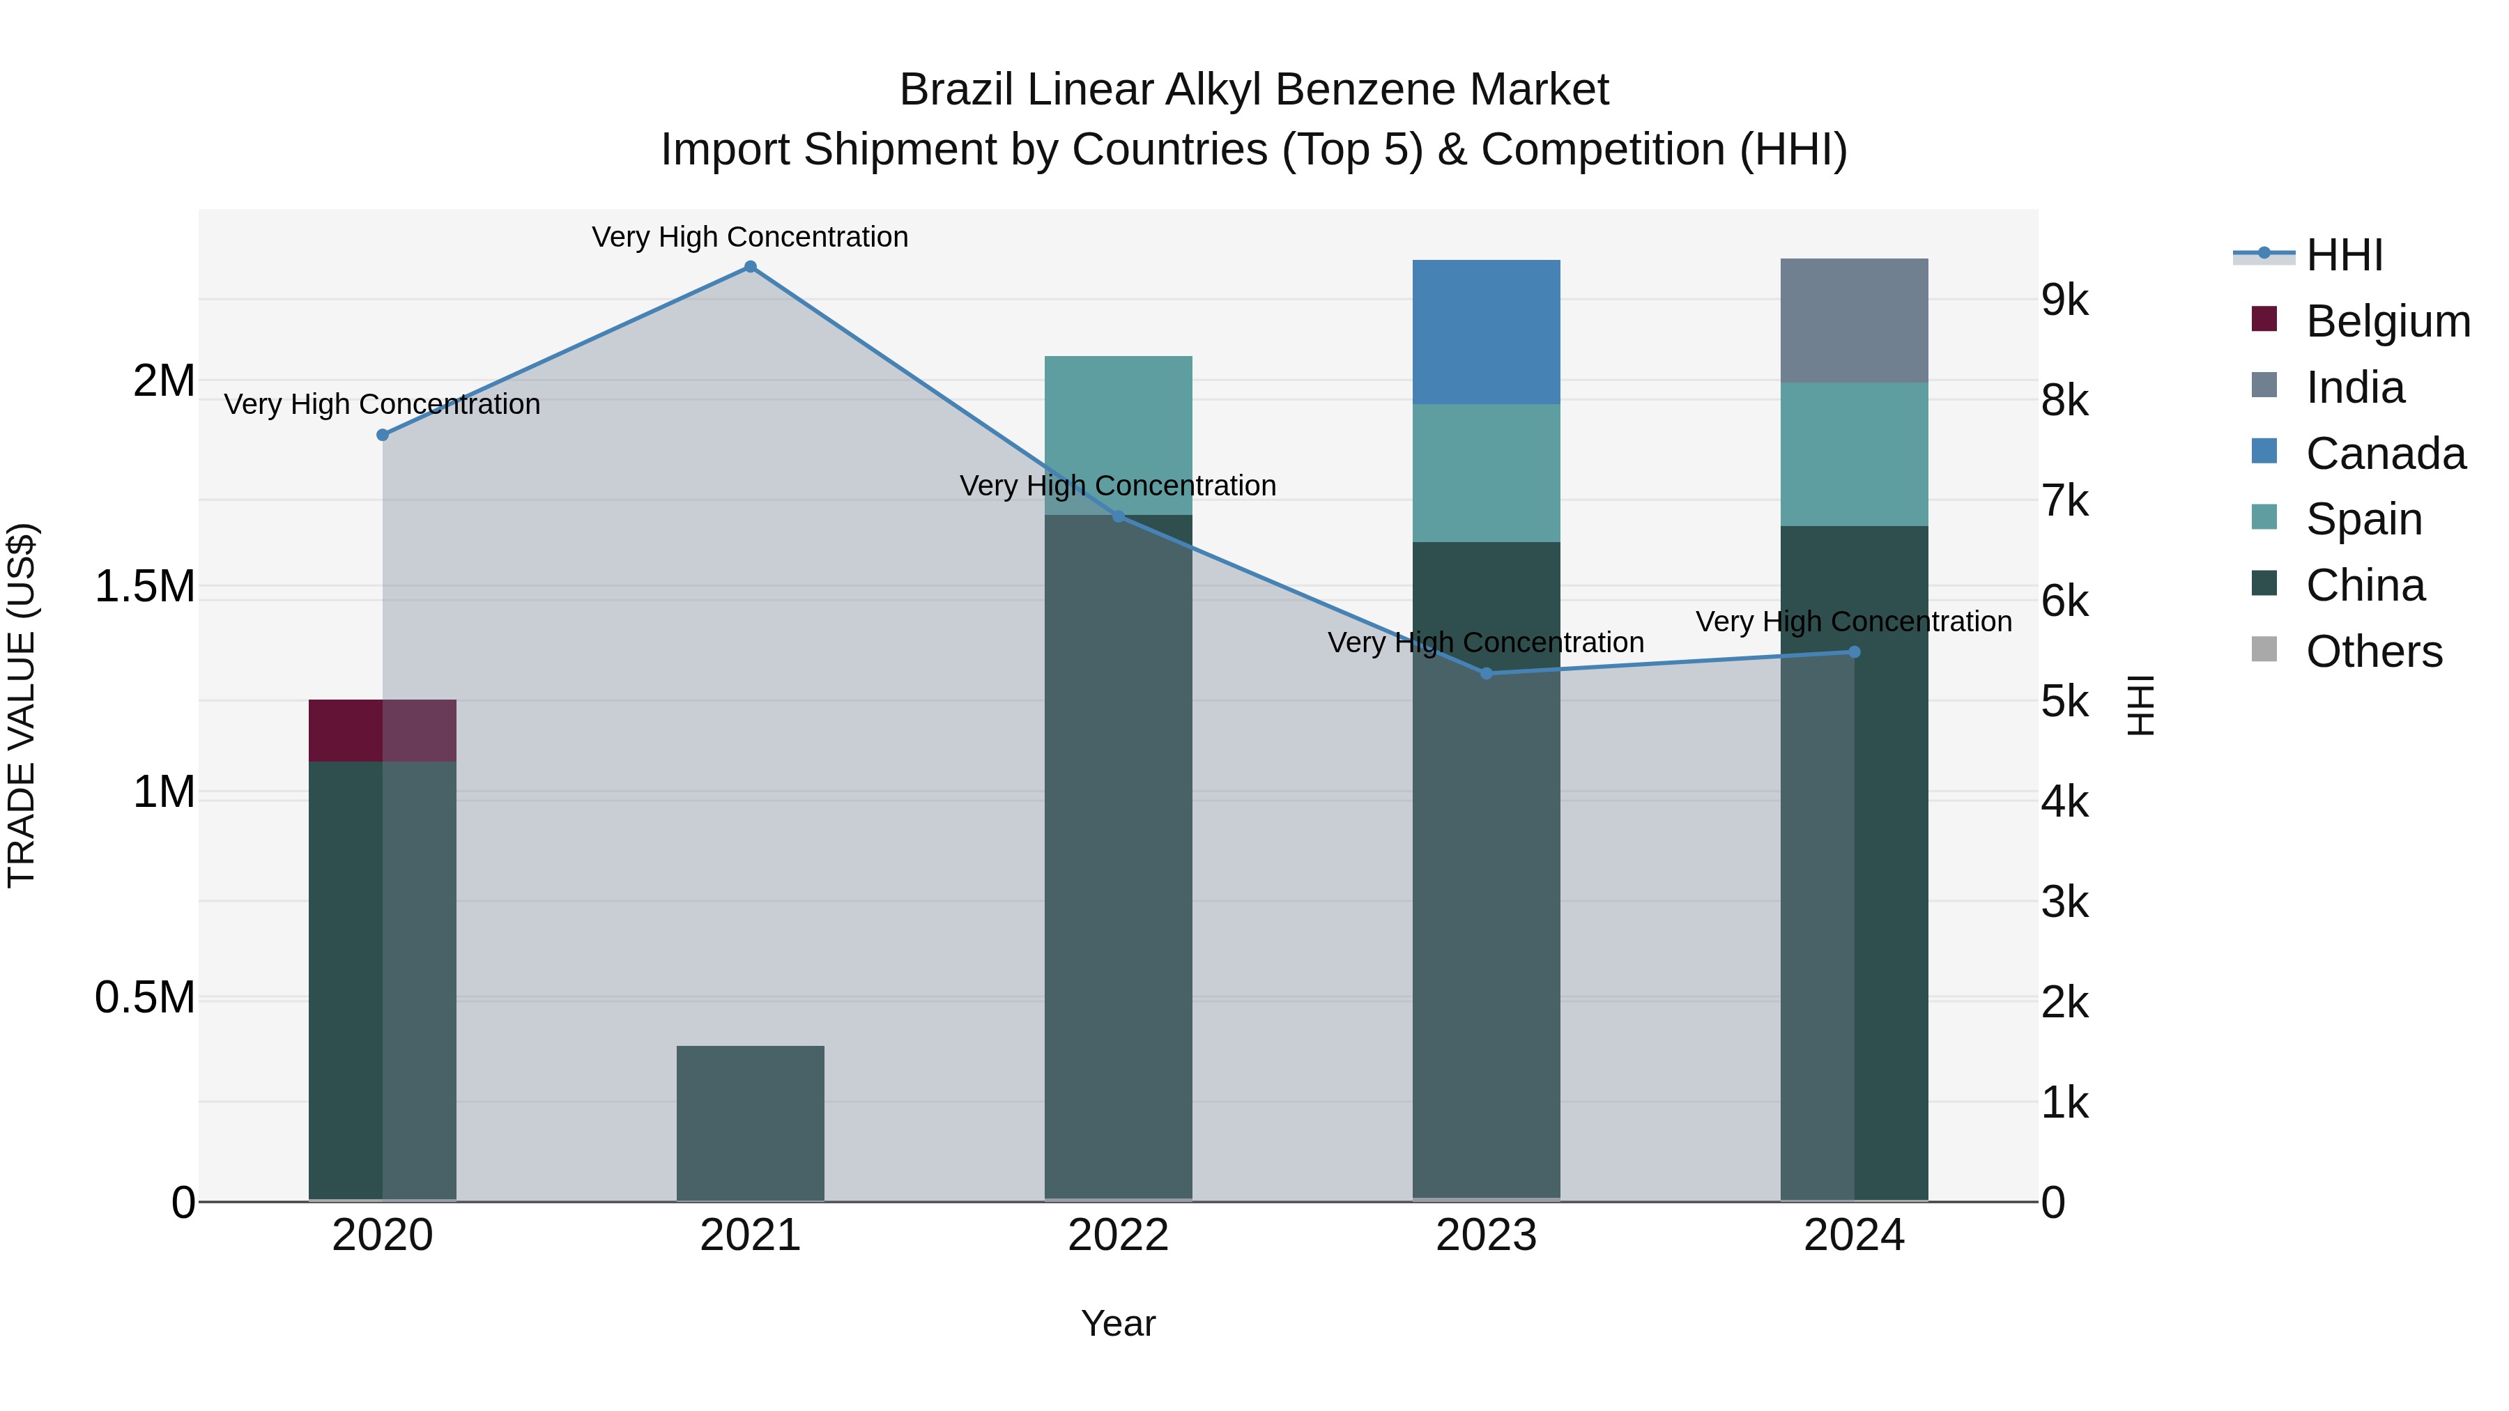Click the 2k right axis tick label
Image resolution: width=2509 pixels, height=1411 pixels.
click(x=2066, y=1002)
